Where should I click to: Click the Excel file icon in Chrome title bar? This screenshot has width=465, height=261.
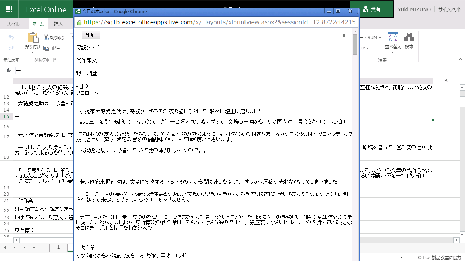(77, 12)
